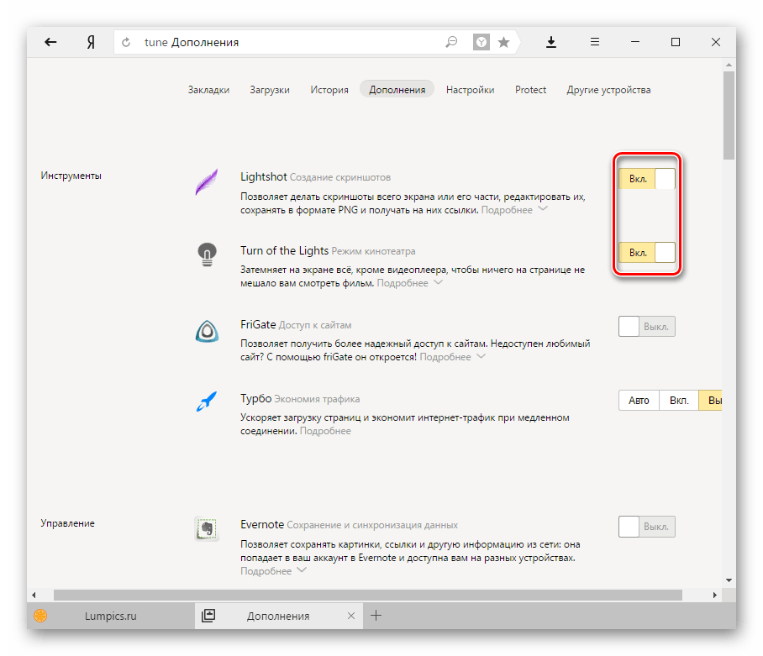
Task: Open the Yandex home logo button
Action: point(90,42)
